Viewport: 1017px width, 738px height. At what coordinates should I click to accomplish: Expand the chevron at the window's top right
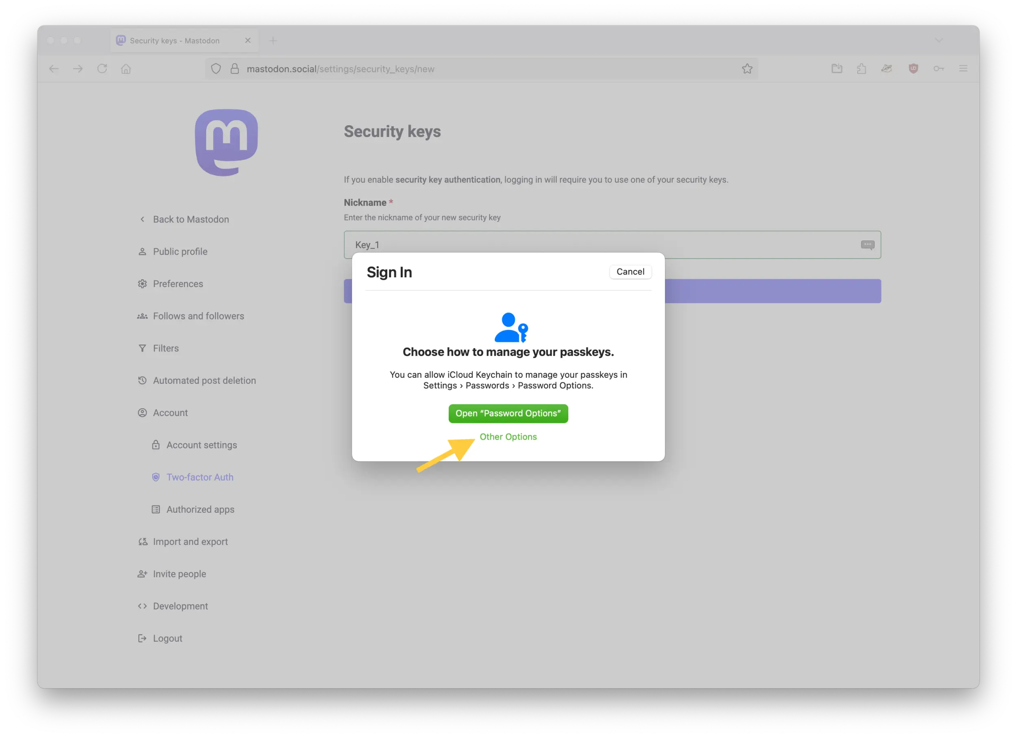[x=938, y=40]
